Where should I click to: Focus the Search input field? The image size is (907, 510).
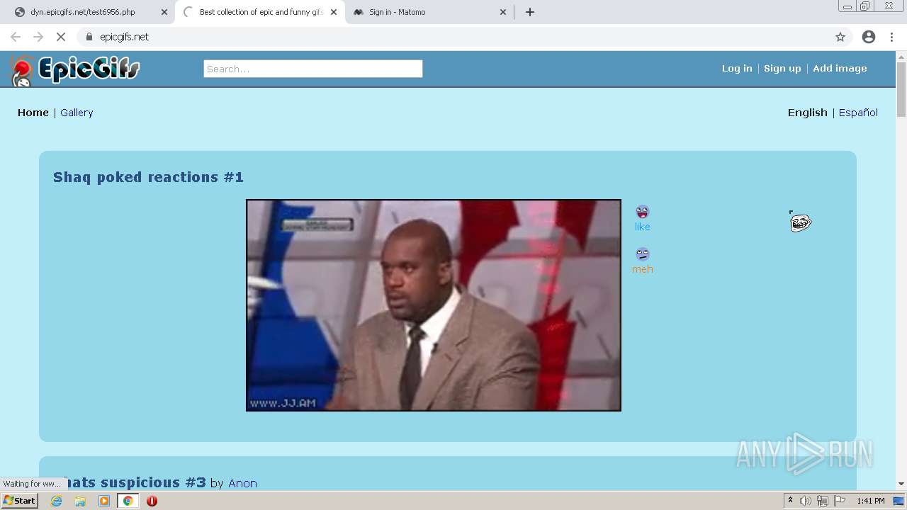(313, 69)
